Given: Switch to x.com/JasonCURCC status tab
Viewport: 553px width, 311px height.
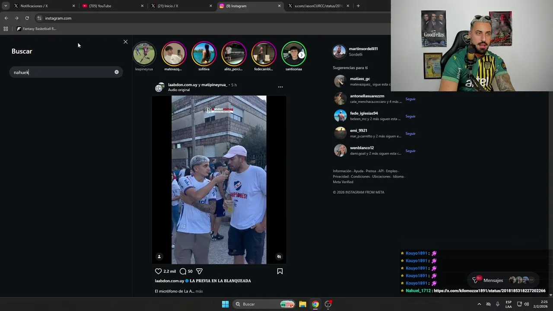Looking at the screenshot, I should point(318,6).
